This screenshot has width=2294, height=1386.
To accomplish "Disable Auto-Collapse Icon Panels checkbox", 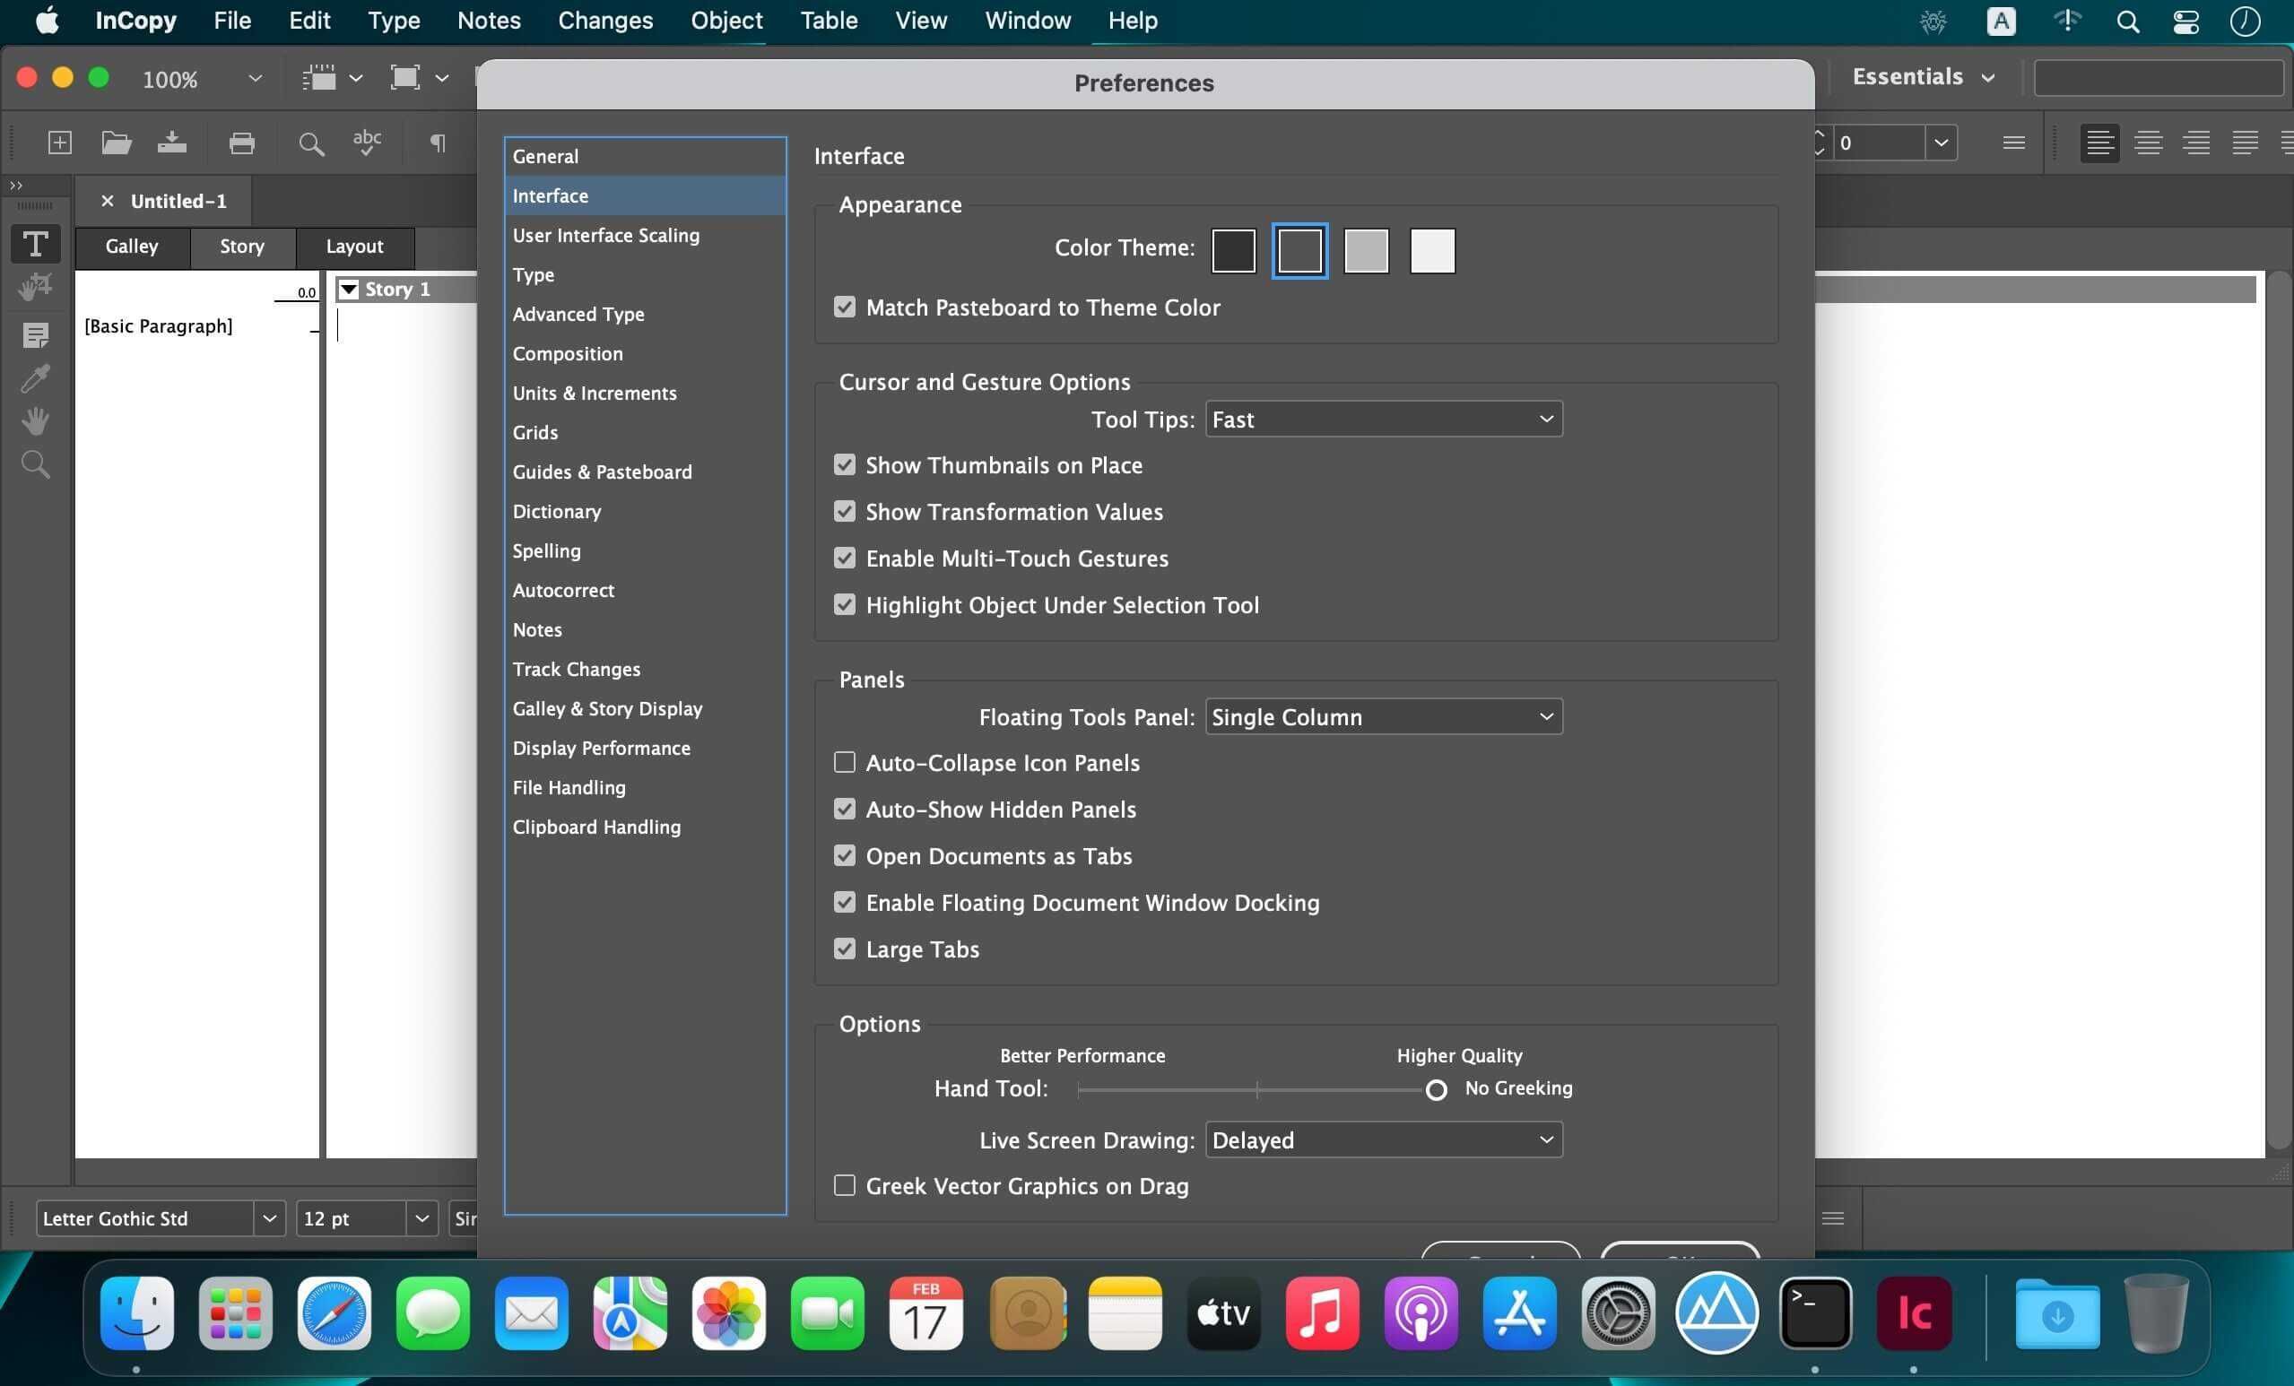I will [x=846, y=762].
